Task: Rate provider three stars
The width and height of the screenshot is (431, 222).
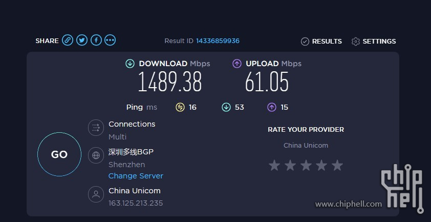Action: click(306, 165)
